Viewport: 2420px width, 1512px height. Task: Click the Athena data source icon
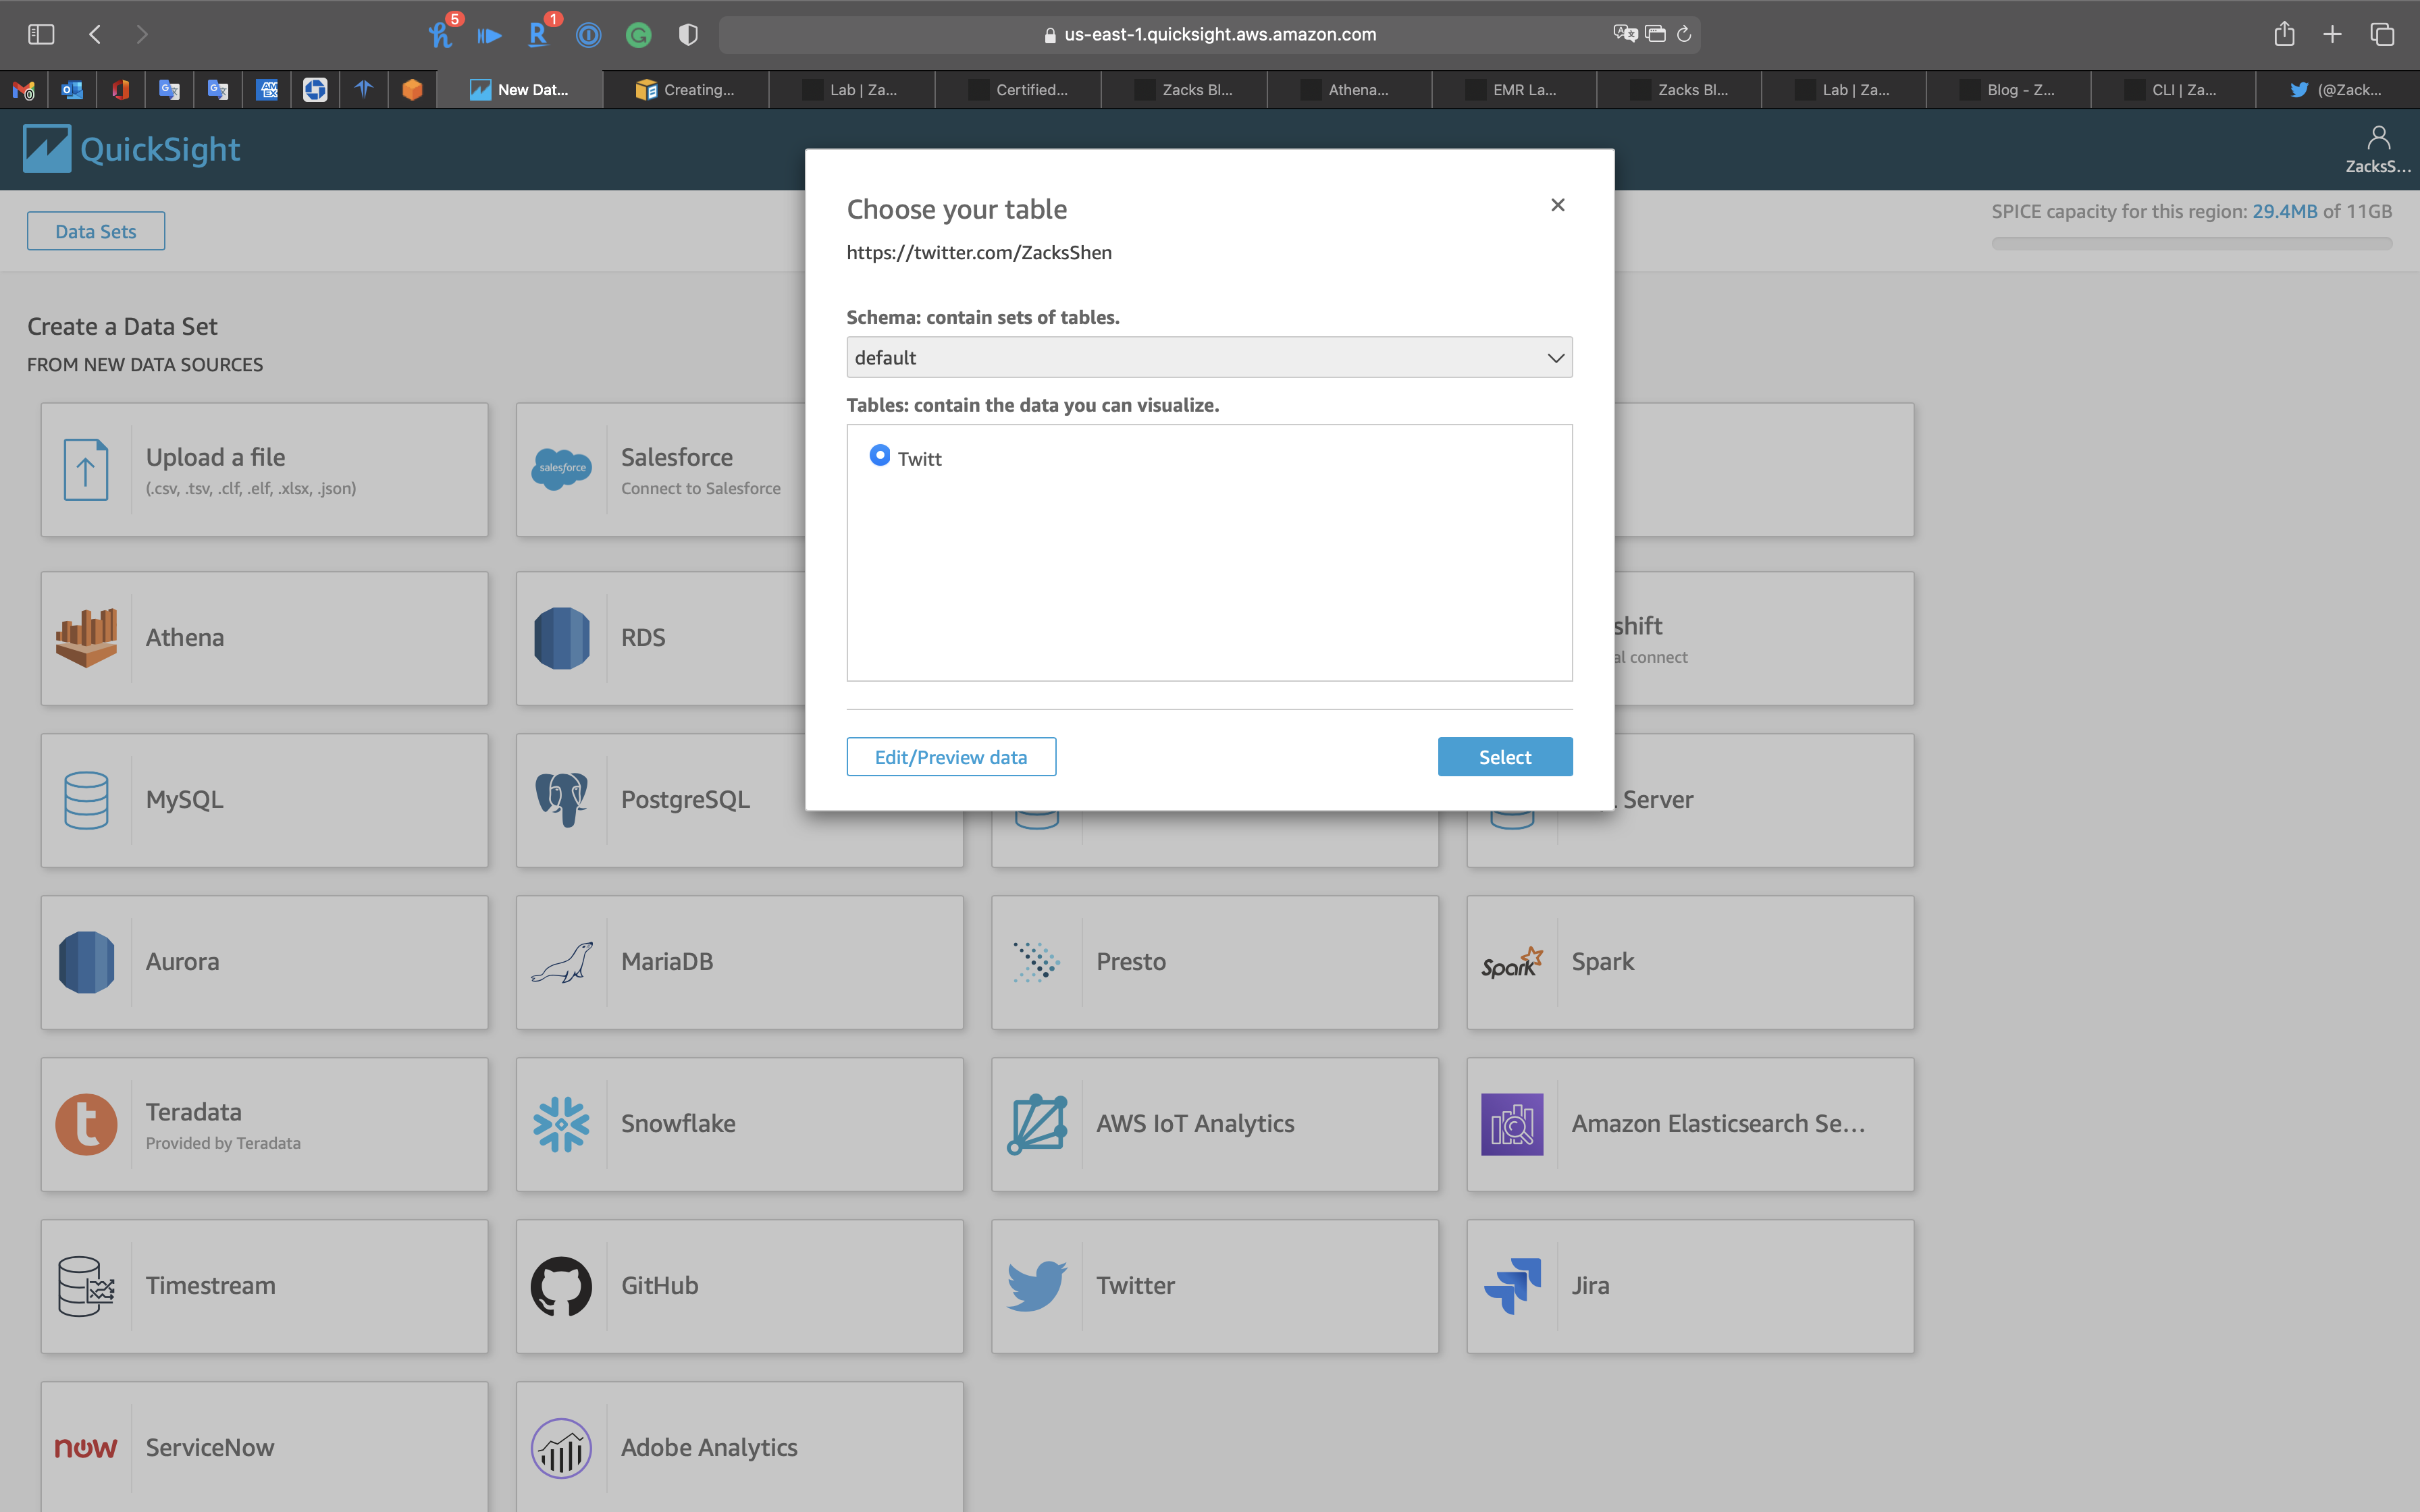(86, 638)
